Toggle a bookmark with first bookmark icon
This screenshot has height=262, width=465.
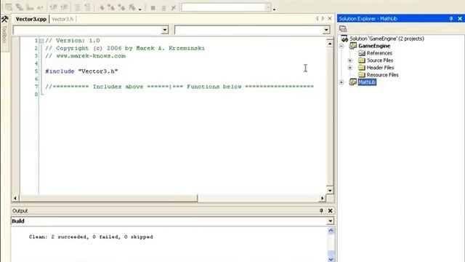(102, 7)
